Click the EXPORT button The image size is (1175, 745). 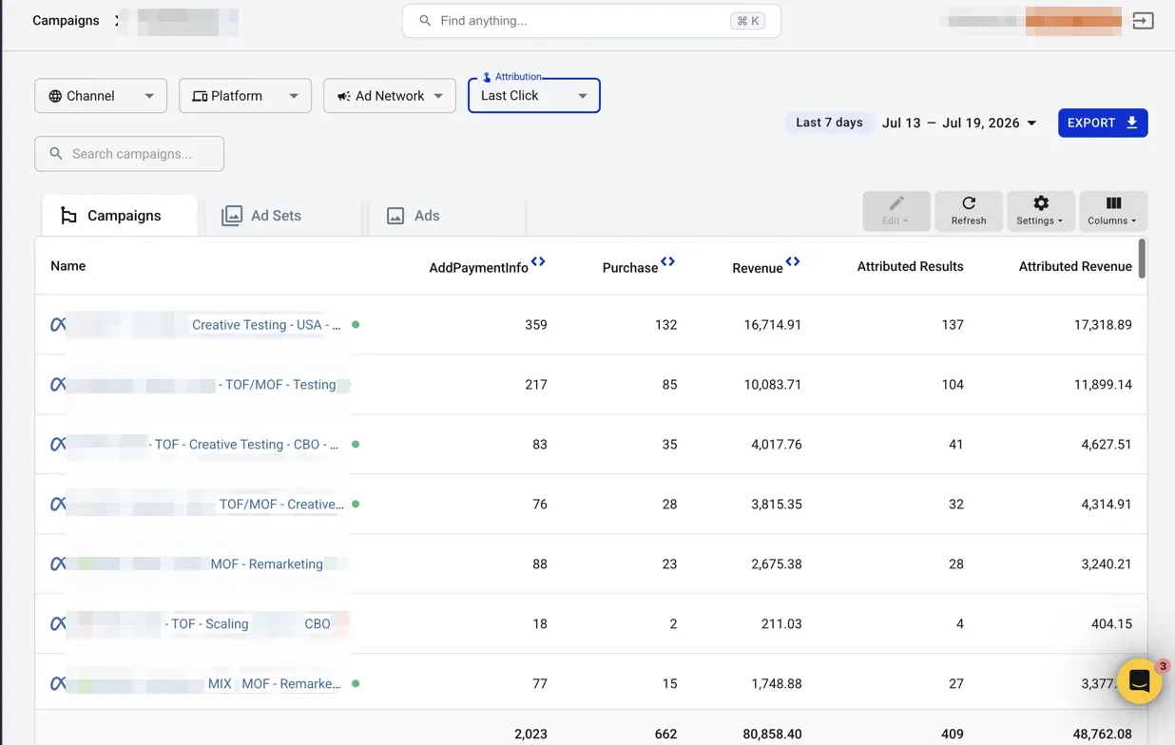(x=1103, y=123)
